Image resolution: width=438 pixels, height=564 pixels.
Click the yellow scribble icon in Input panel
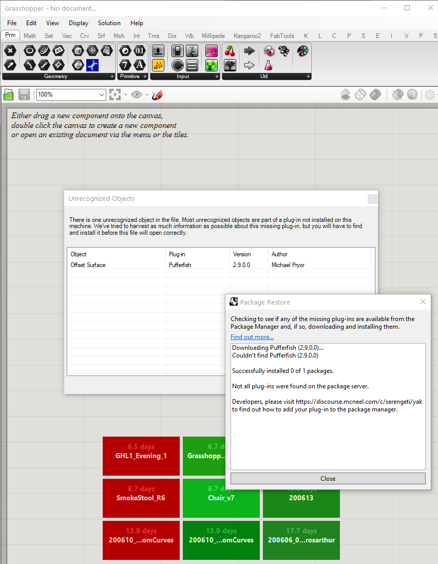(x=158, y=65)
